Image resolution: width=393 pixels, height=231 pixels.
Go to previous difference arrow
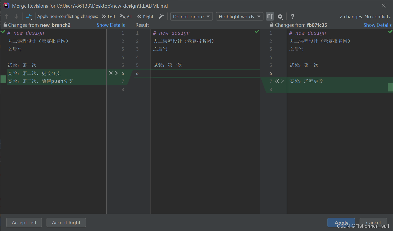[7, 17]
